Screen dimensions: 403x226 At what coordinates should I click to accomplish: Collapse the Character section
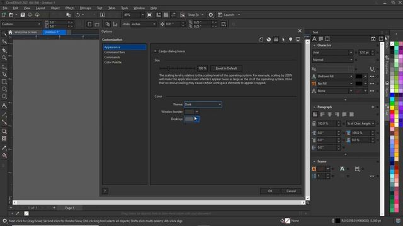coord(314,45)
